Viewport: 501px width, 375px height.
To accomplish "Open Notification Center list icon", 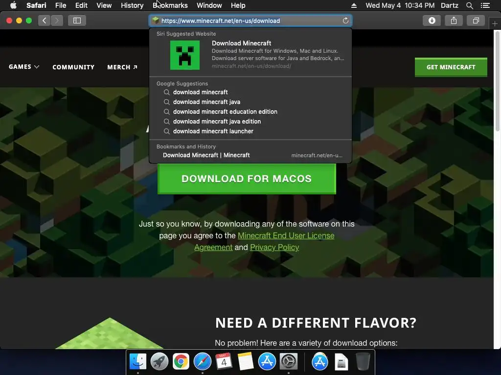I will 485,5.
